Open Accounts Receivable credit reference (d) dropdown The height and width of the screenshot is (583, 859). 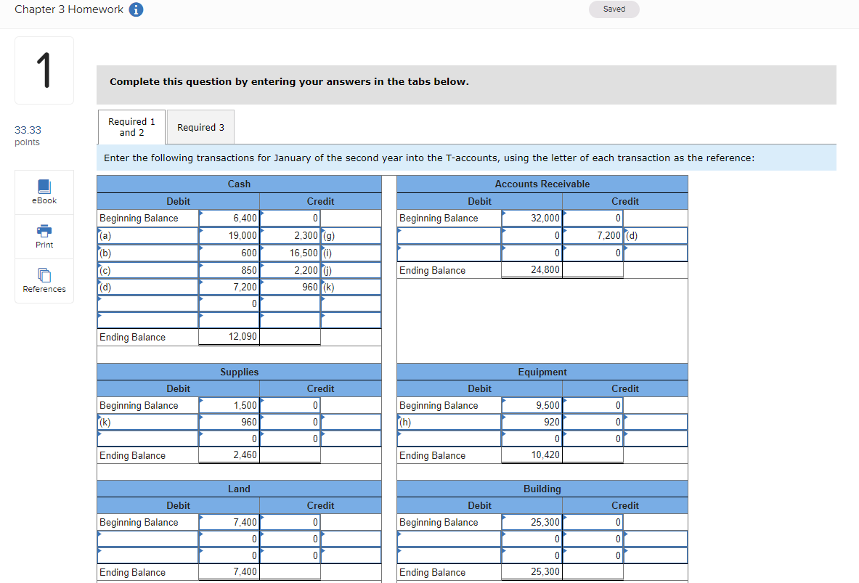tap(655, 236)
